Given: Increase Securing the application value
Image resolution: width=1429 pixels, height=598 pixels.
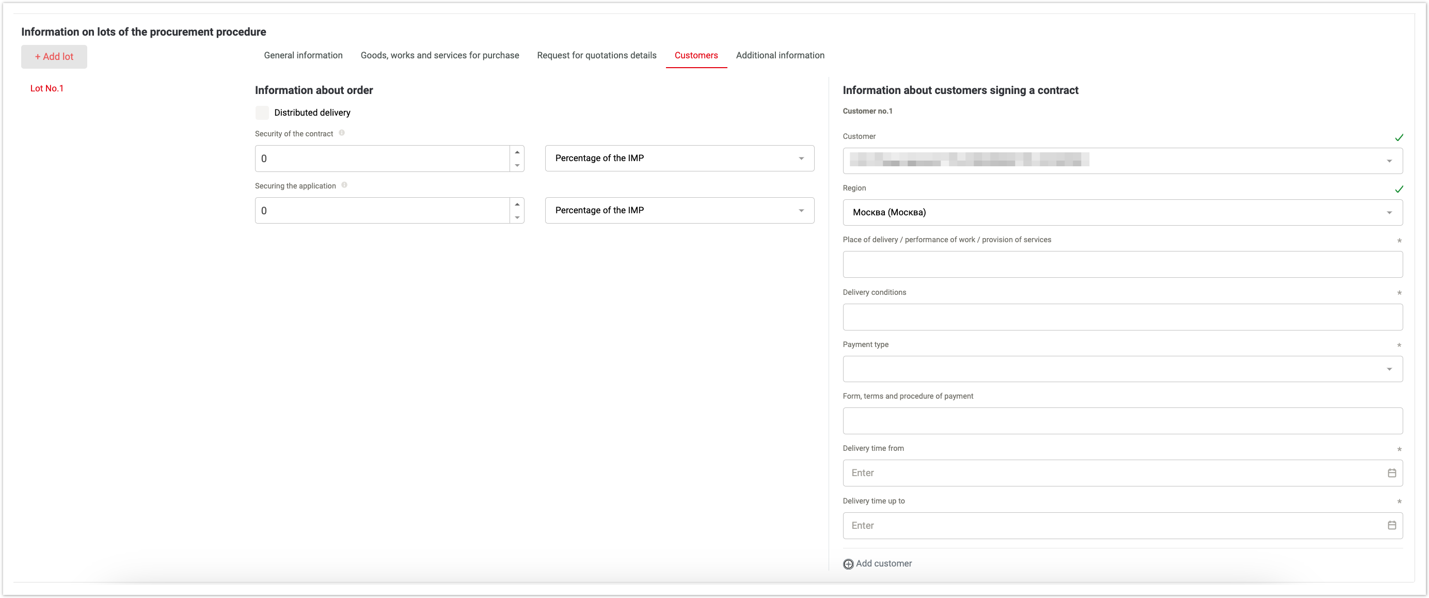Looking at the screenshot, I should point(517,204).
